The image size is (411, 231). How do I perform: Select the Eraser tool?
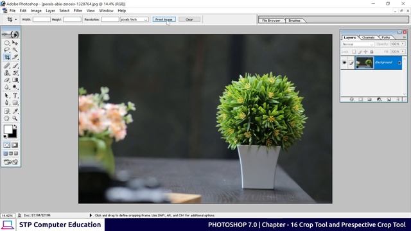pos(7,80)
